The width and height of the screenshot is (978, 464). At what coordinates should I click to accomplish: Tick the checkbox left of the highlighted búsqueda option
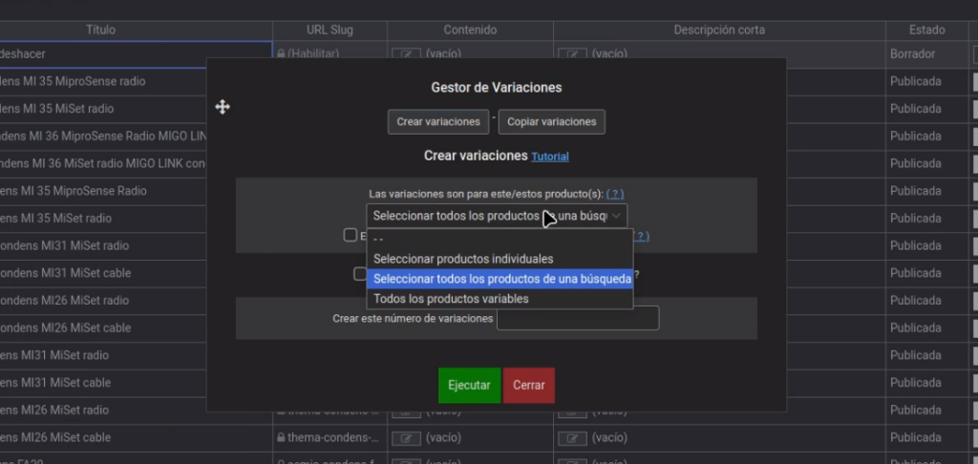tap(359, 274)
